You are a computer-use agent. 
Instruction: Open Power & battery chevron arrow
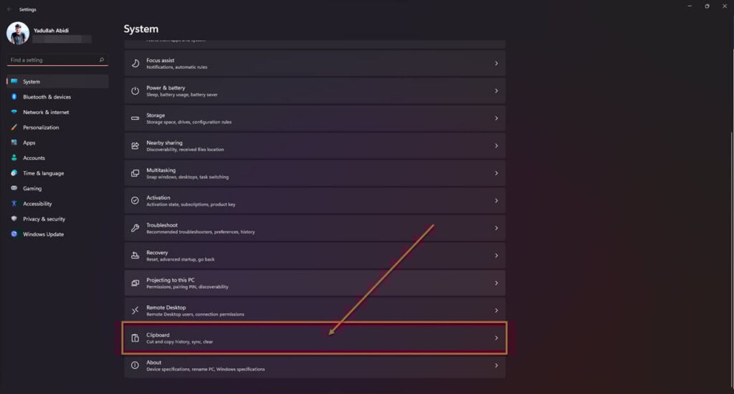point(496,91)
